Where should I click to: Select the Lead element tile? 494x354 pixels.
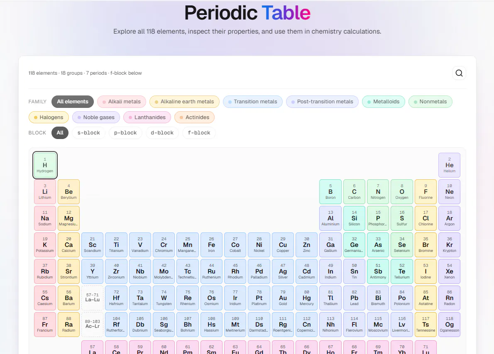click(354, 298)
